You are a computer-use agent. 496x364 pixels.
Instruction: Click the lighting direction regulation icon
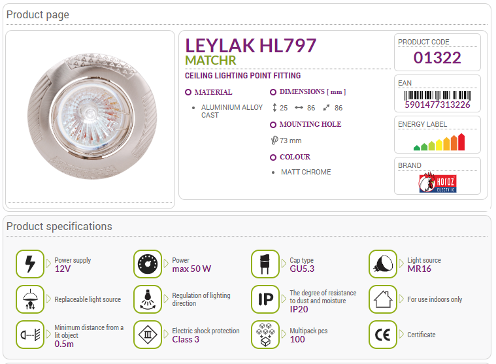tap(148, 299)
